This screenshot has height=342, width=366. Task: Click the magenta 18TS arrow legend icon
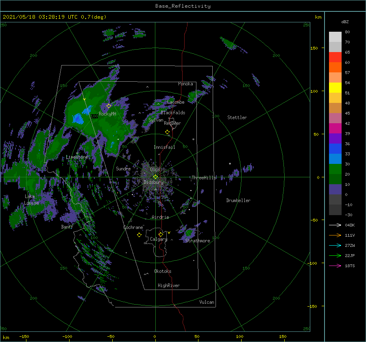point(335,266)
